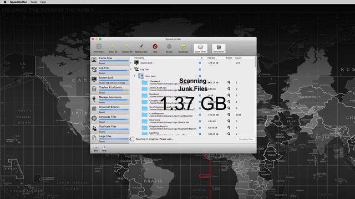Select Universal Binaries in the sidebar

pos(110,109)
